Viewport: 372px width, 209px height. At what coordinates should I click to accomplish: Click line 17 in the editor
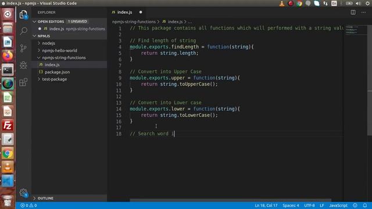coord(236,128)
